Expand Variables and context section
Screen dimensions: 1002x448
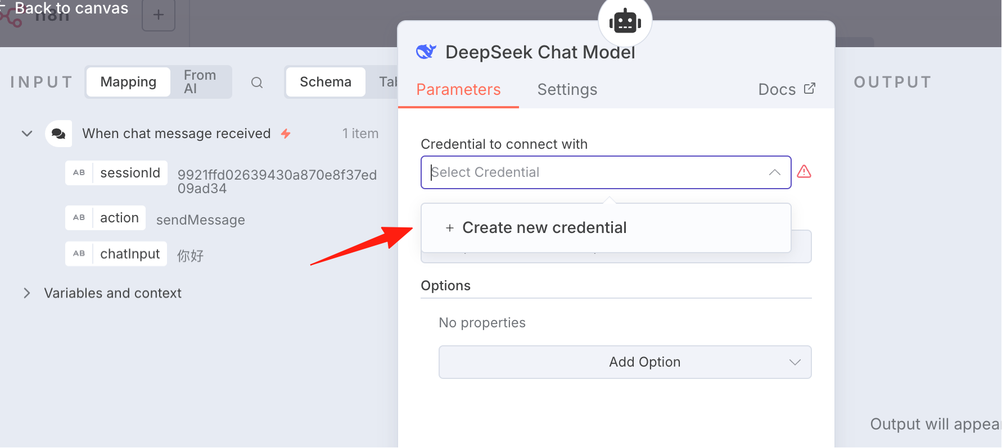point(26,293)
